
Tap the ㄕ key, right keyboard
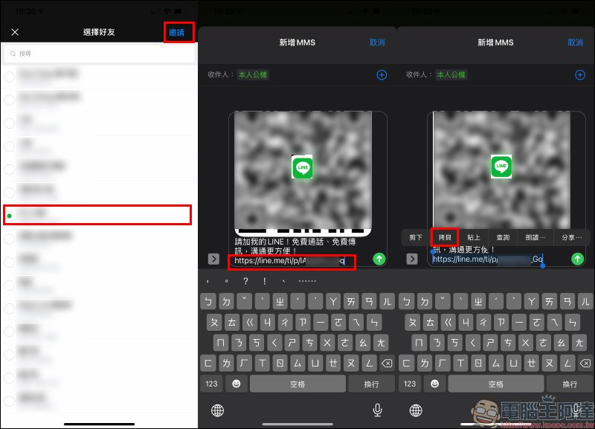click(x=490, y=343)
